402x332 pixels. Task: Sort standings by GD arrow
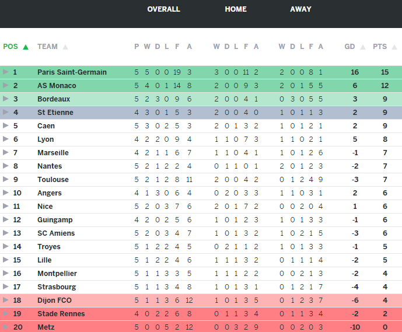point(363,47)
